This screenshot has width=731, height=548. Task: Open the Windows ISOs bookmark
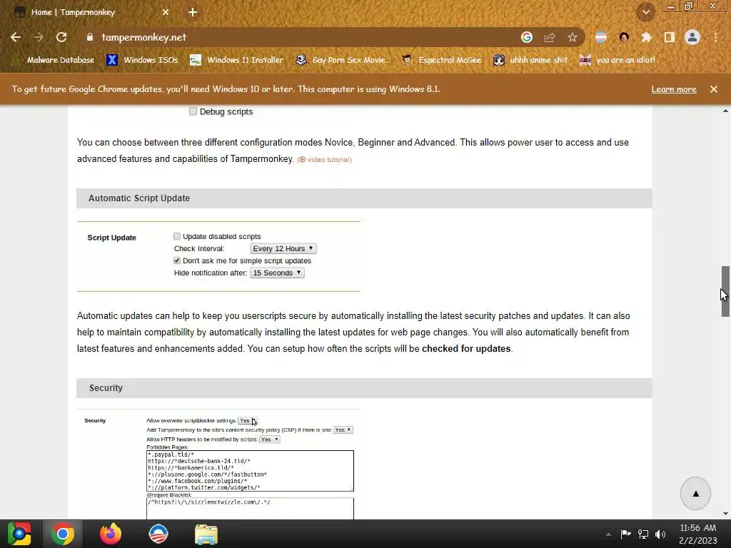pos(143,60)
